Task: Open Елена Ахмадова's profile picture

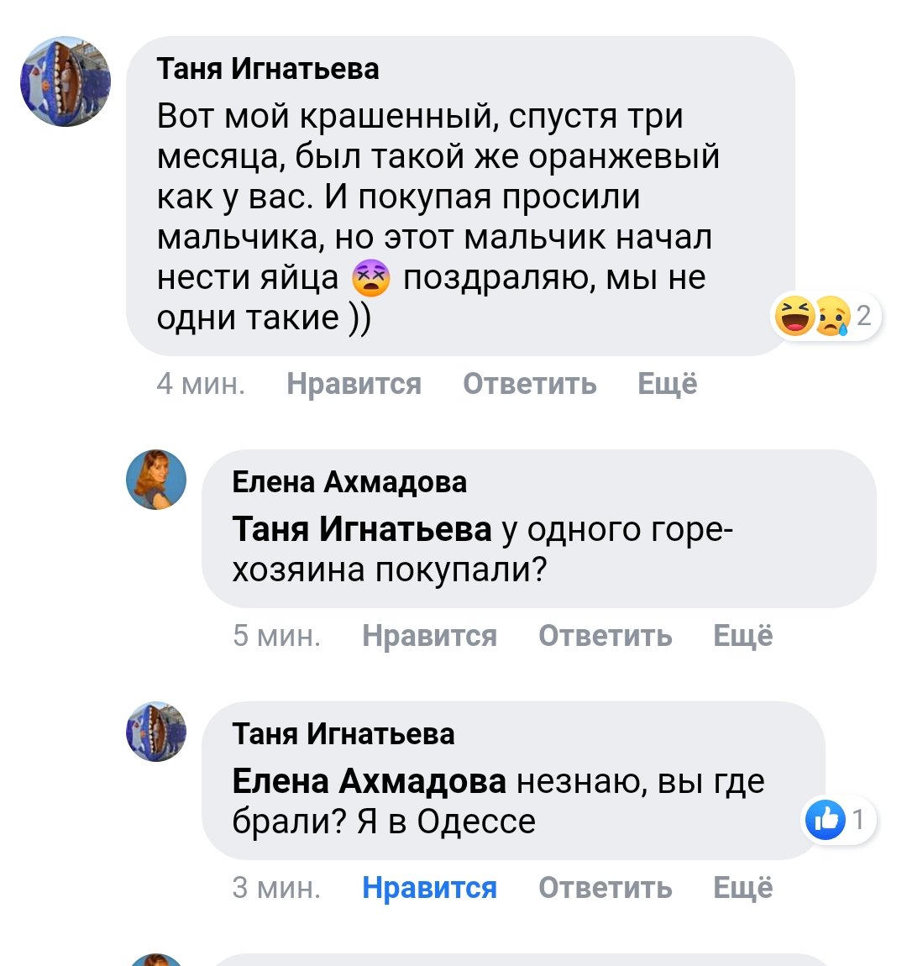Action: click(156, 480)
